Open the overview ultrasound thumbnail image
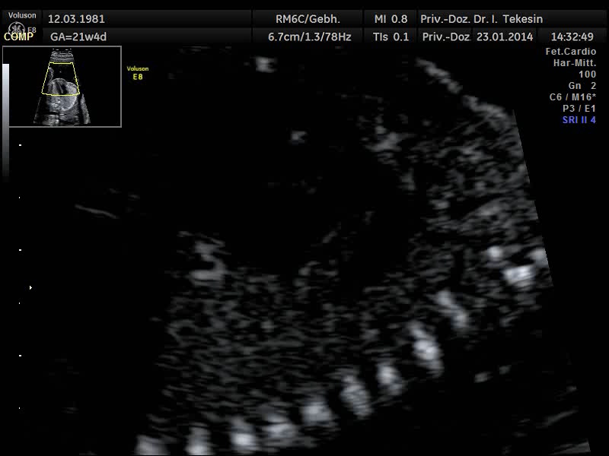The height and width of the screenshot is (456, 609). (x=62, y=86)
